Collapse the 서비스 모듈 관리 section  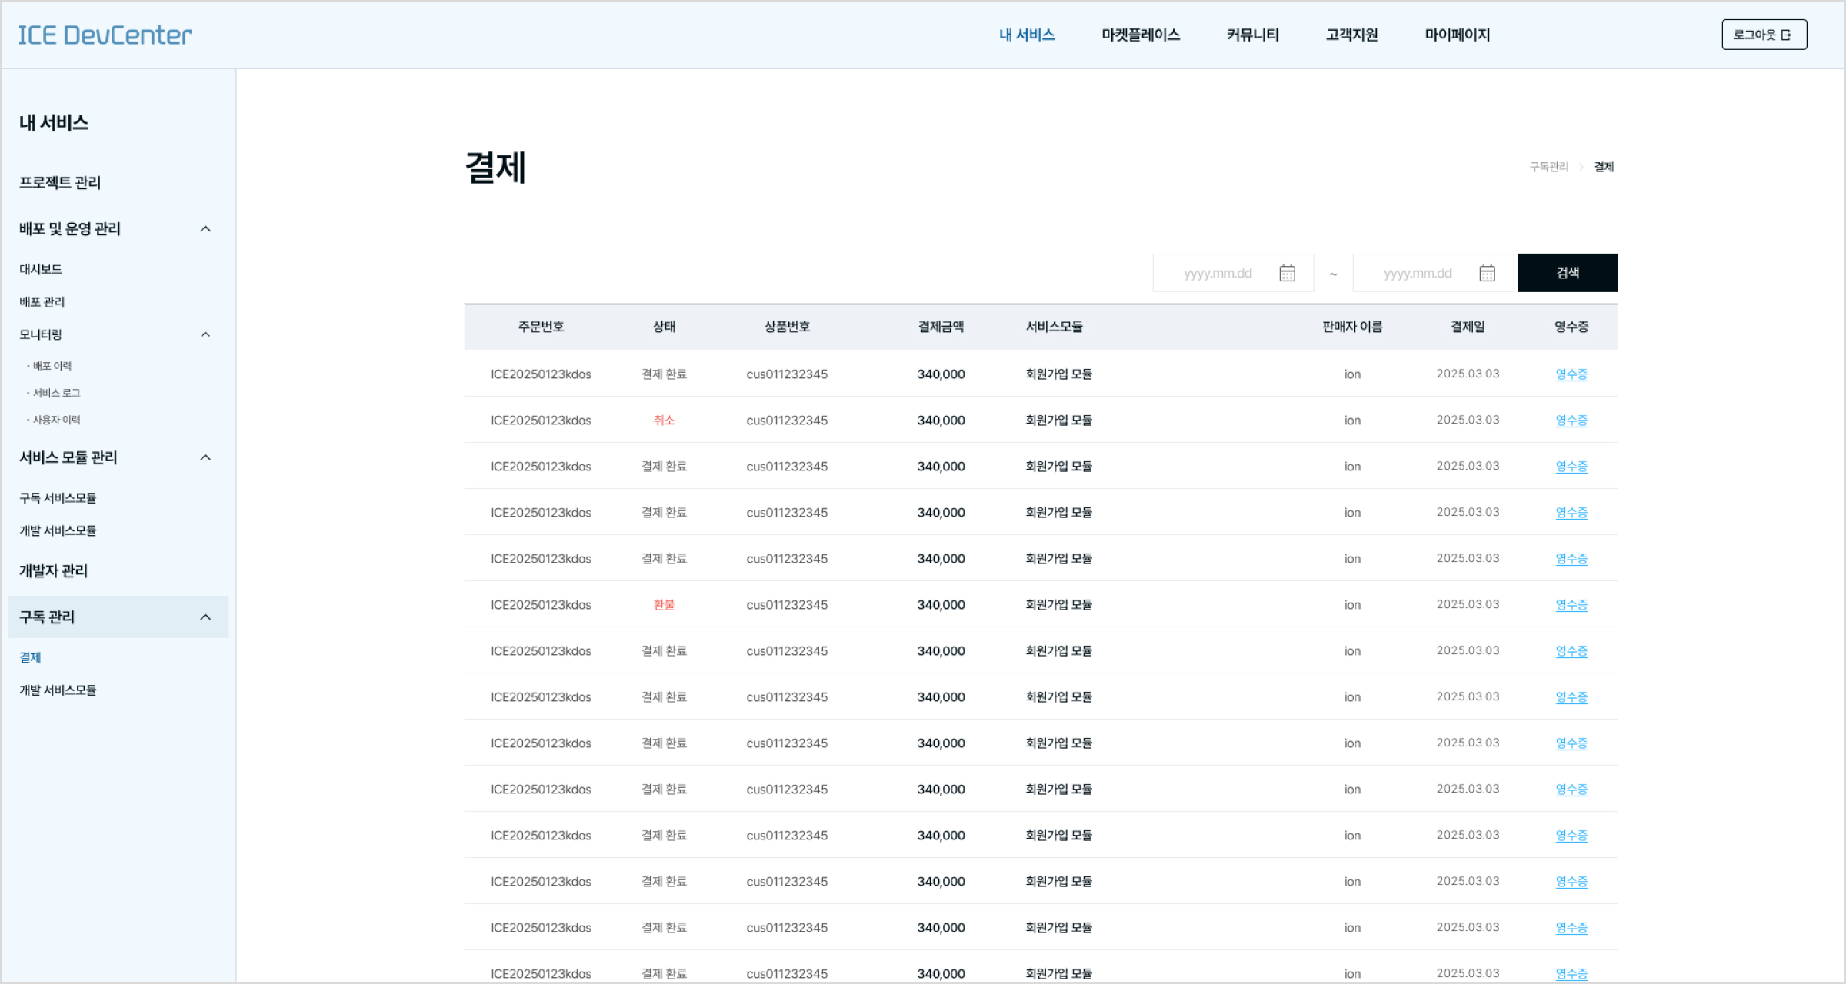tap(205, 457)
